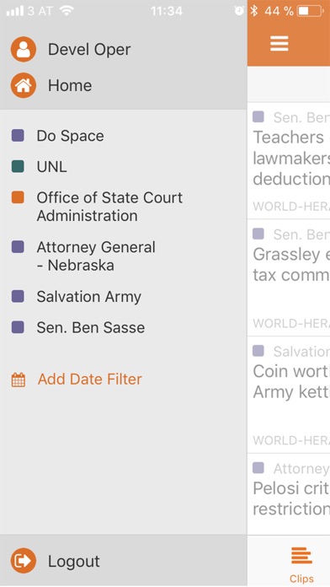
Task: Tap the Logout label
Action: [x=73, y=561]
